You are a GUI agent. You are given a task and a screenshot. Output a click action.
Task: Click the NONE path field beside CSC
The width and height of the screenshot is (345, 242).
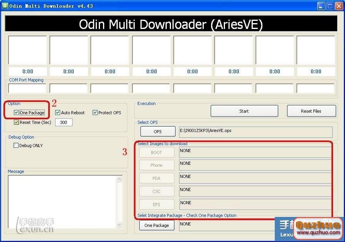tap(255, 191)
